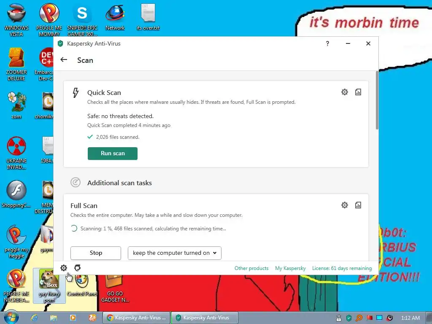Screen dimensions: 432x324
Task: Click the Kaspersky help question mark
Action: (x=327, y=43)
